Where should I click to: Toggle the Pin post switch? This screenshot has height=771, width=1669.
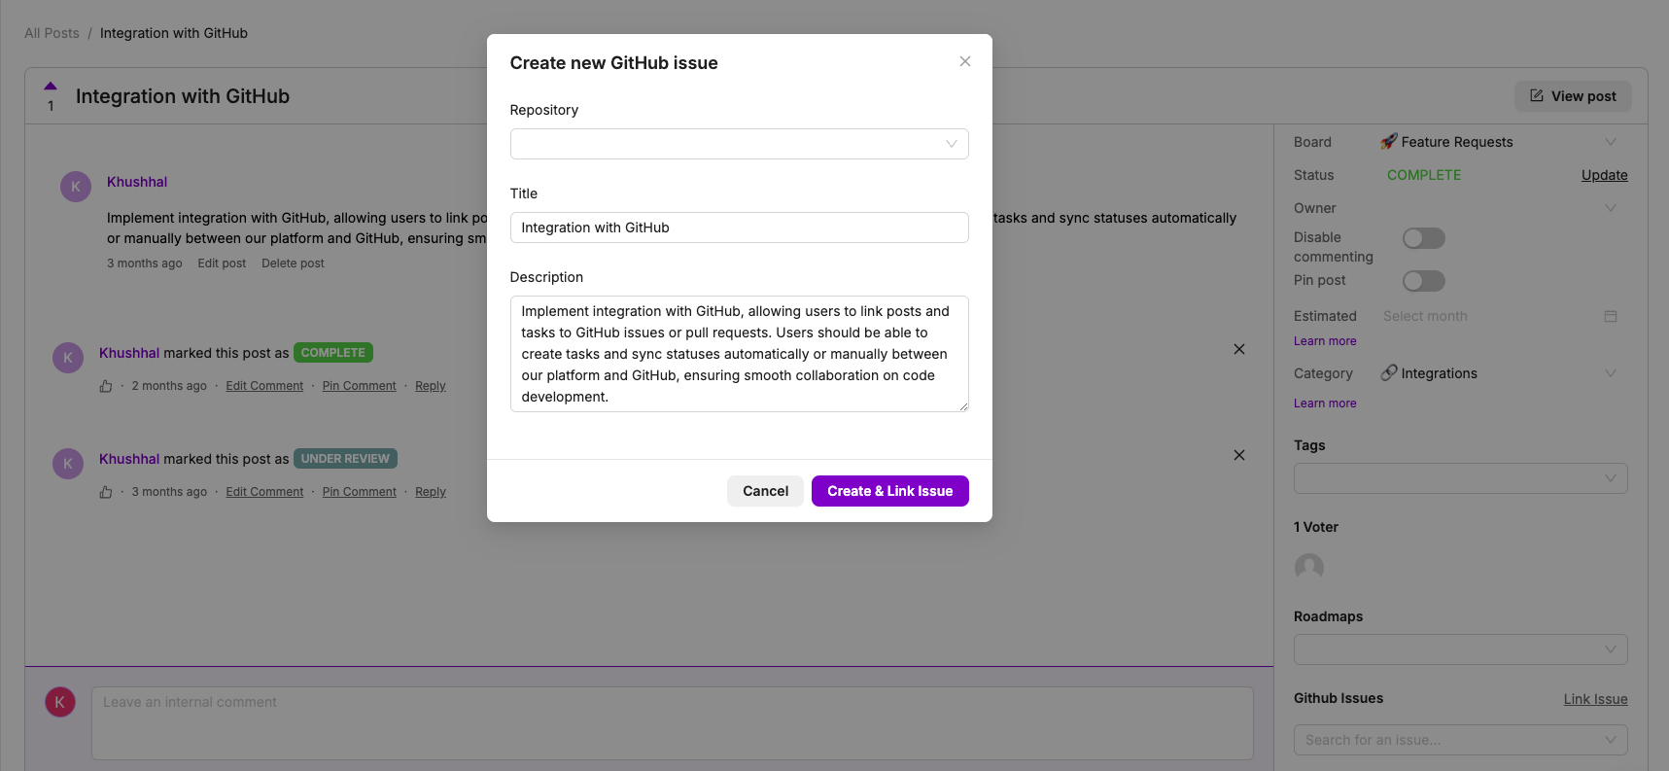coord(1423,281)
